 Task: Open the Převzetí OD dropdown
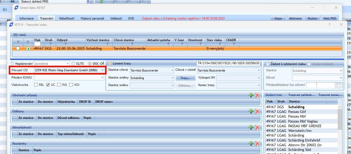[102, 70]
